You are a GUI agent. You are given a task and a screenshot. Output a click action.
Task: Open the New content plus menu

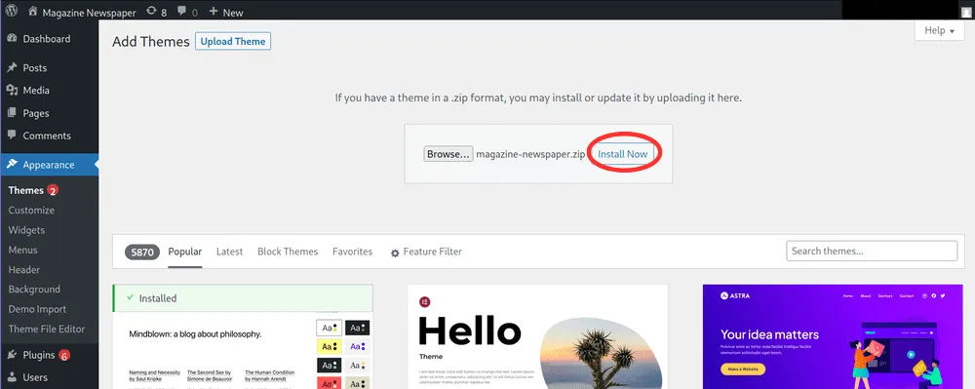(x=226, y=12)
